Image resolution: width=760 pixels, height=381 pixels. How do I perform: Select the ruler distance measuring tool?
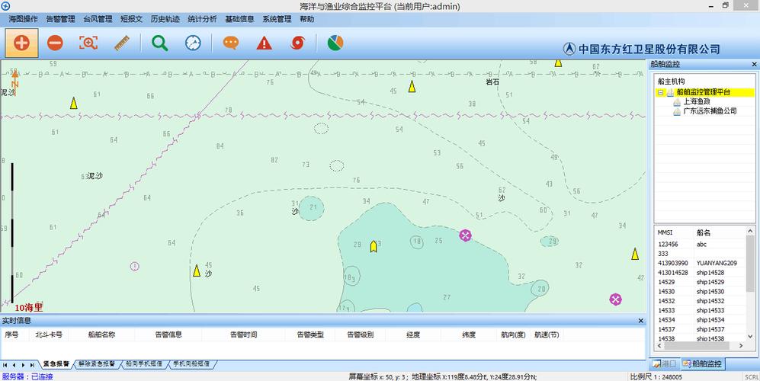(x=122, y=43)
